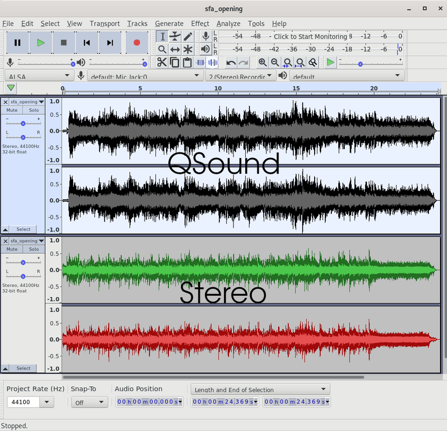Screen dimensions: 447x431
Task: Click Fit project to width icon
Action: click(300, 62)
